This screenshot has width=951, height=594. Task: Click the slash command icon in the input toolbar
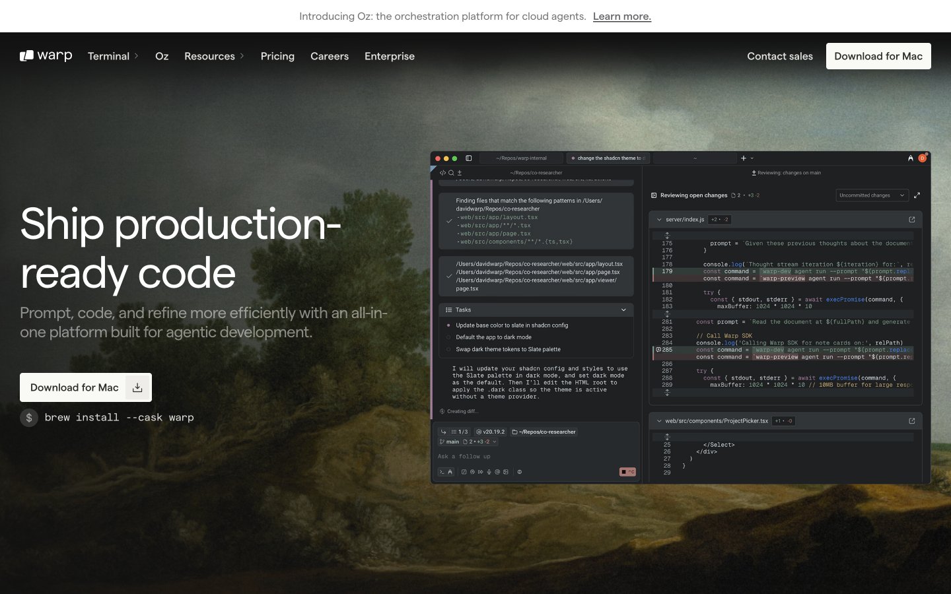pyautogui.click(x=464, y=472)
